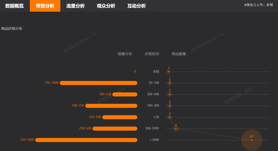Click the data point showing 9 products

(x=176, y=129)
